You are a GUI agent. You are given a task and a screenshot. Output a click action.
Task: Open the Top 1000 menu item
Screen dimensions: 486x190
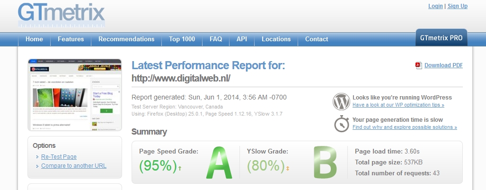point(182,39)
